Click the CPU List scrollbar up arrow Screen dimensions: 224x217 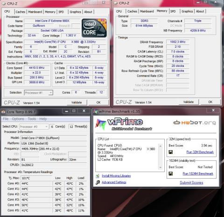[x=161, y=146]
